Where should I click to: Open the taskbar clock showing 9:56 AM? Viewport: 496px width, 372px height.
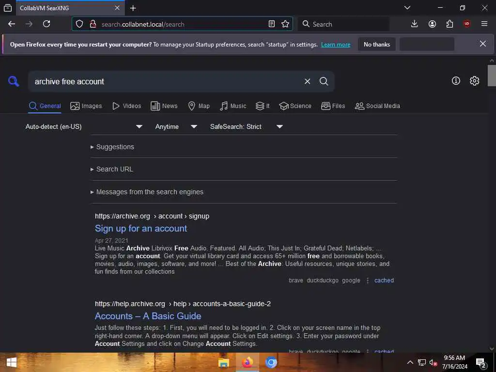(454, 362)
